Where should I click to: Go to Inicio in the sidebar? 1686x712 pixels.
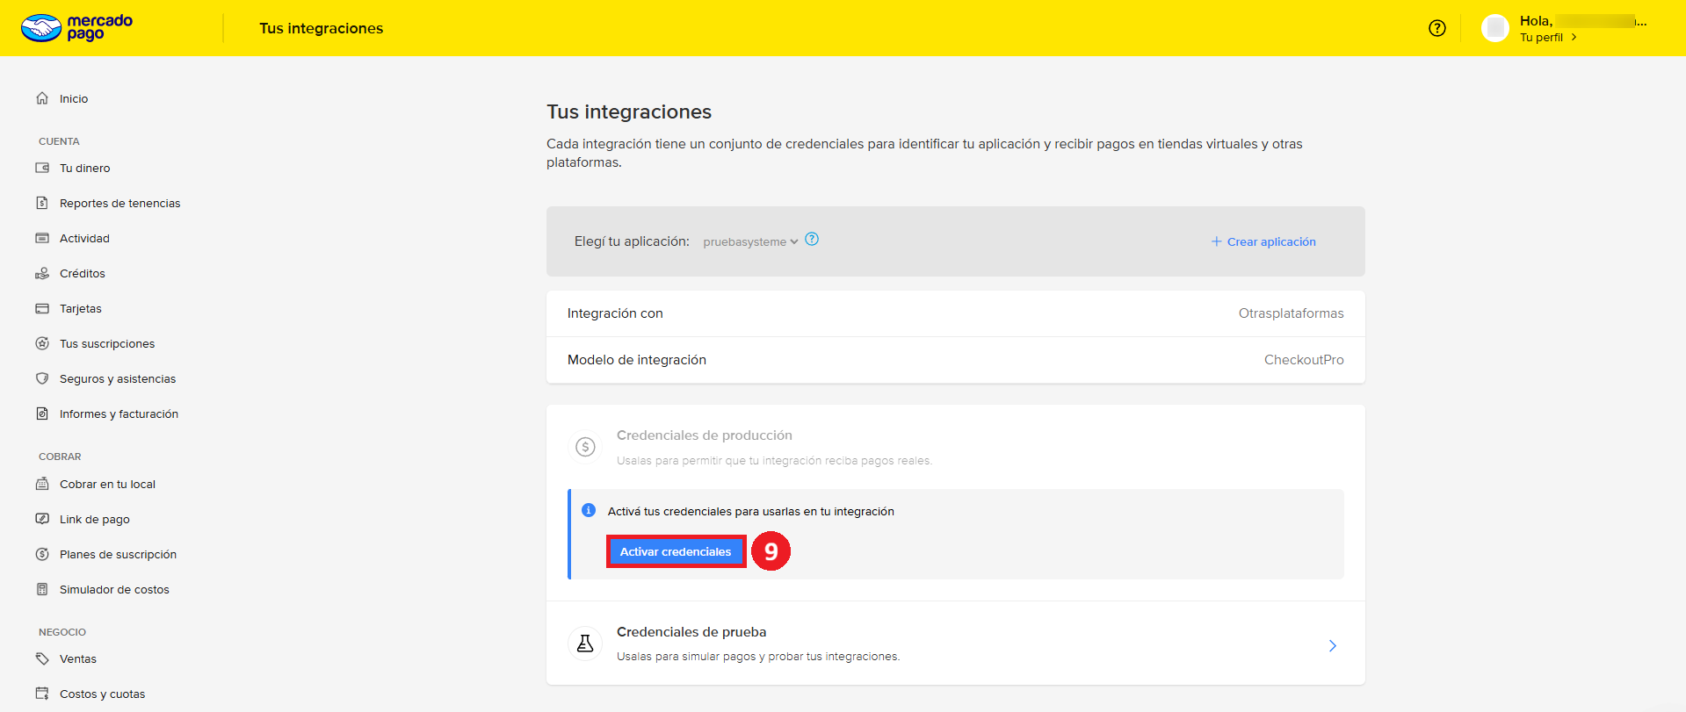point(74,98)
